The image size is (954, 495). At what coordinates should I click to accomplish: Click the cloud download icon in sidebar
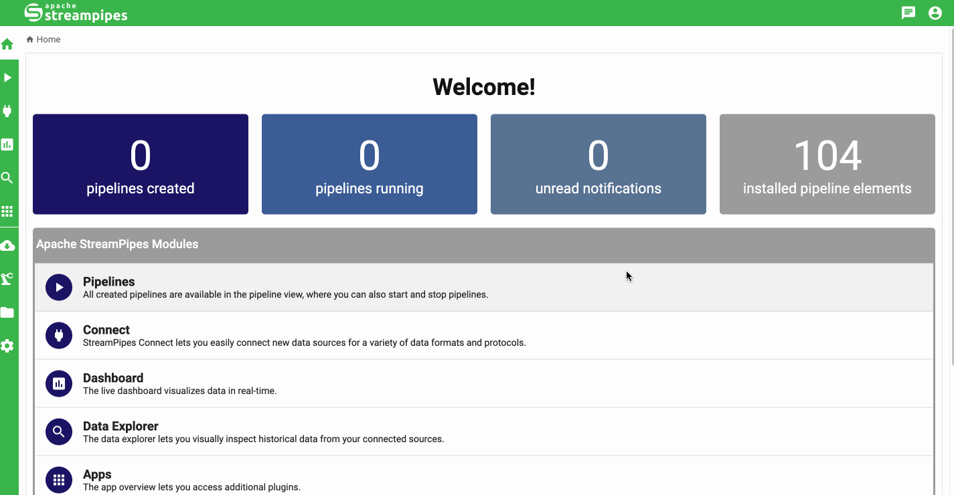[7, 245]
